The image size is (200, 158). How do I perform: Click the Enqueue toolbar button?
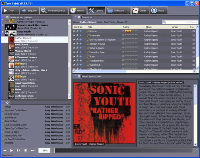coord(29,10)
